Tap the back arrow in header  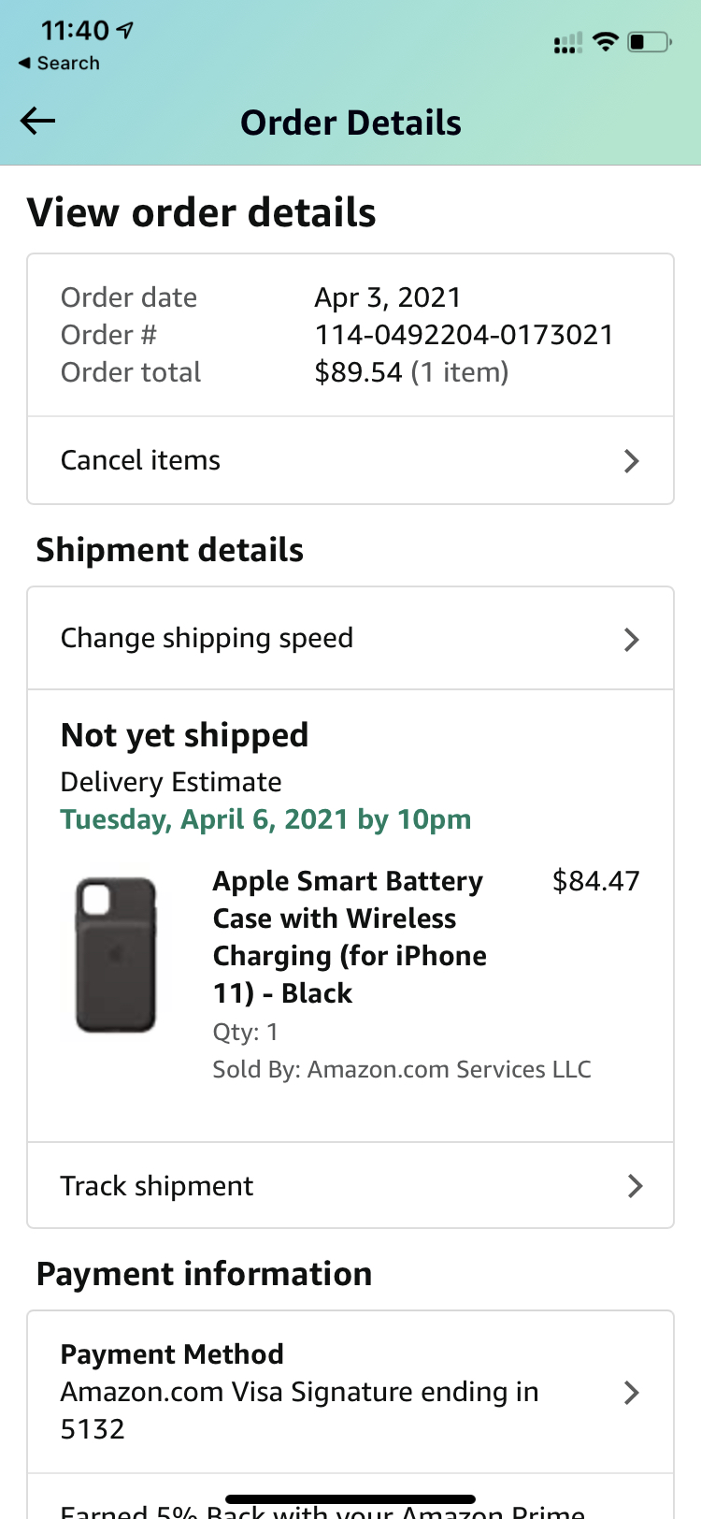(x=37, y=121)
